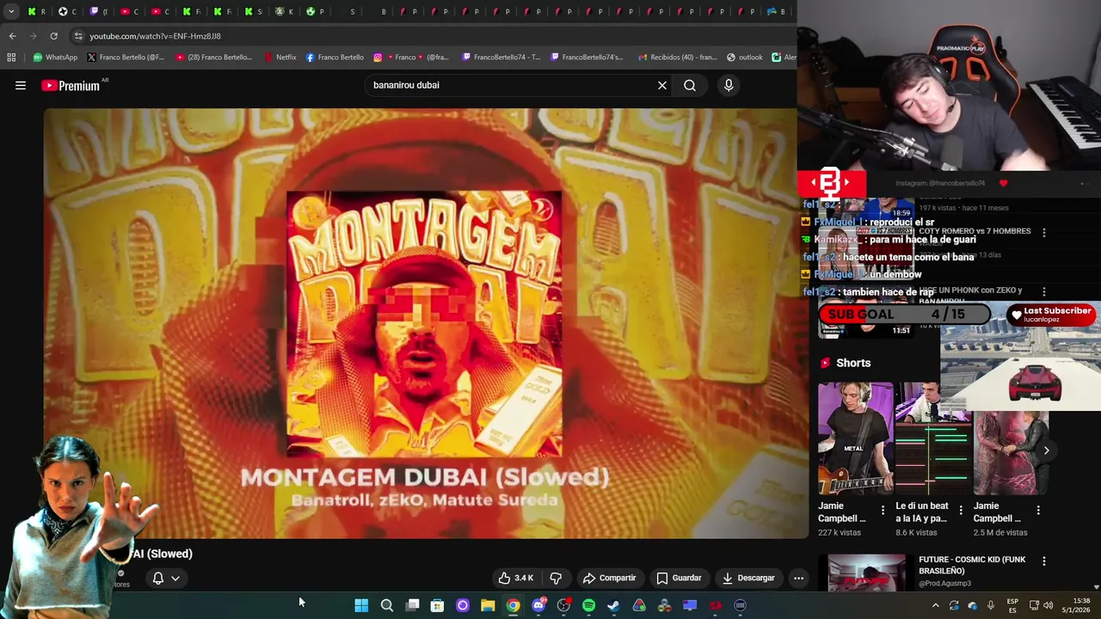Open the FrancoBertello74 Twitch bookmark
The image size is (1101, 619).
pyautogui.click(x=501, y=58)
